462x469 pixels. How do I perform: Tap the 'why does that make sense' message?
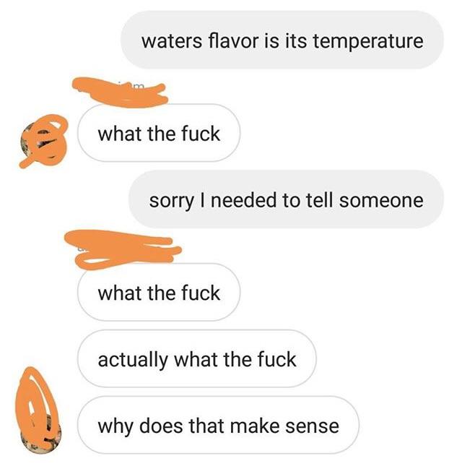point(218,425)
